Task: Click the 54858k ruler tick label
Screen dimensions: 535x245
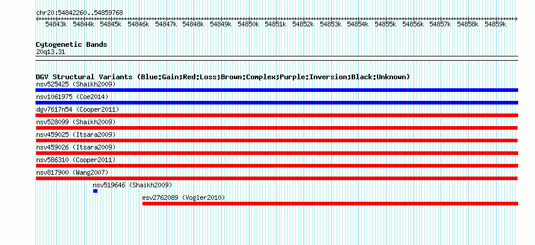Action: point(468,24)
